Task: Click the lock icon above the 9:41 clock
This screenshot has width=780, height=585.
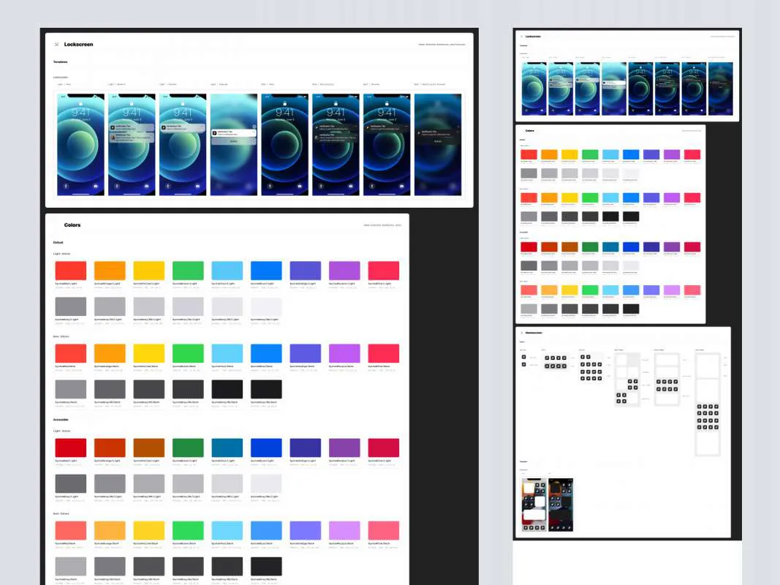Action: (x=80, y=104)
